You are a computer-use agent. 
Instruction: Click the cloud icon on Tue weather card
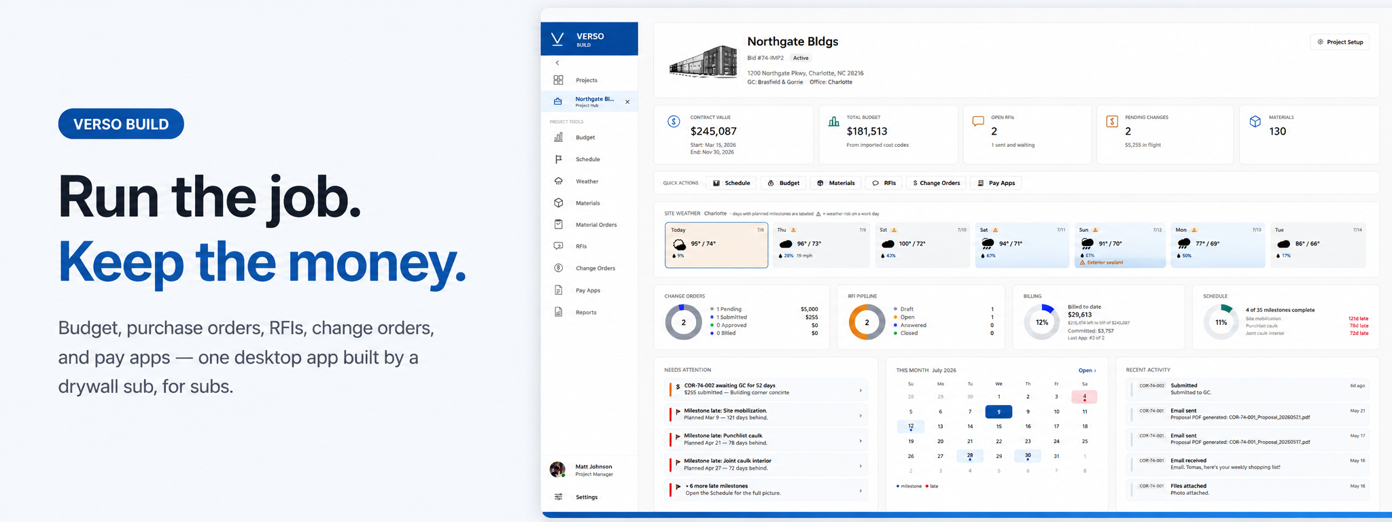pos(1283,244)
